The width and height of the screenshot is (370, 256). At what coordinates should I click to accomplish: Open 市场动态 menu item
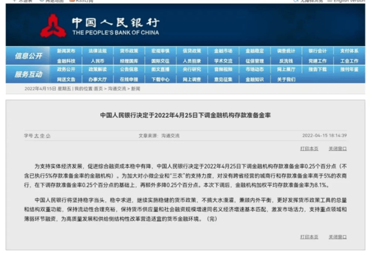click(254, 69)
